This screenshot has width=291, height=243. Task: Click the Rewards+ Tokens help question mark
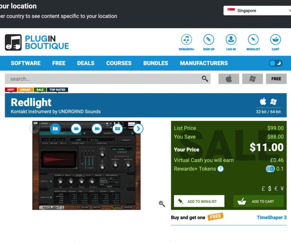point(220,169)
